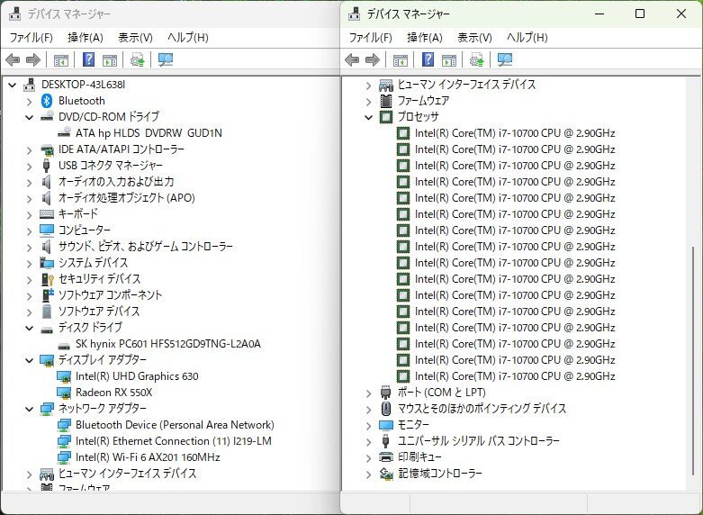This screenshot has height=515, width=703.
Task: Click Forward arrow in right Device Manager toolbar
Action: tap(373, 59)
